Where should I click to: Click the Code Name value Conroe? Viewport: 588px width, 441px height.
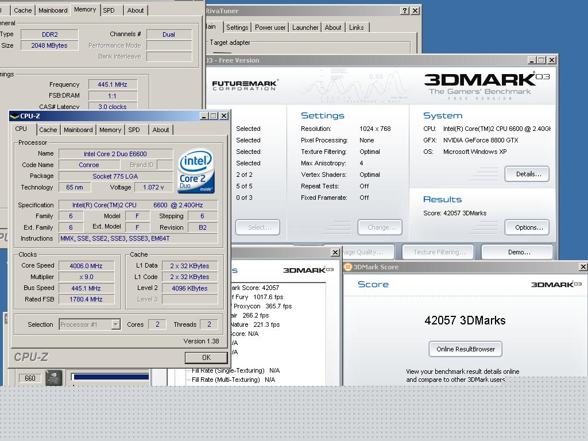[x=89, y=165]
